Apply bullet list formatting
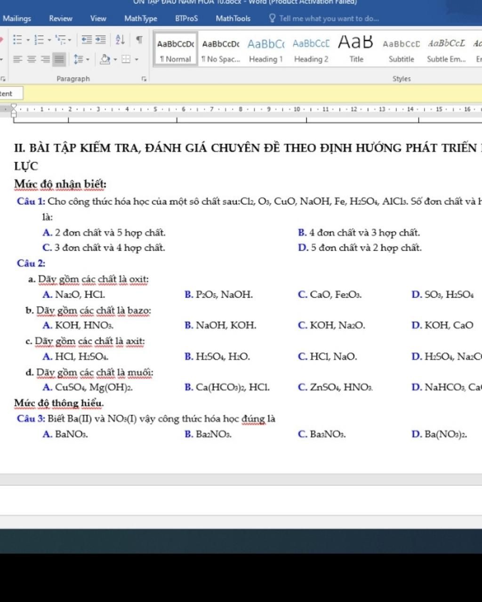The height and width of the screenshot is (602, 482). 17,40
